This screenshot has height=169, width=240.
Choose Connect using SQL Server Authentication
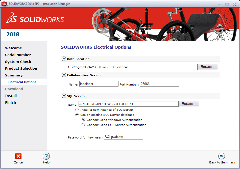pyautogui.click(x=83, y=125)
